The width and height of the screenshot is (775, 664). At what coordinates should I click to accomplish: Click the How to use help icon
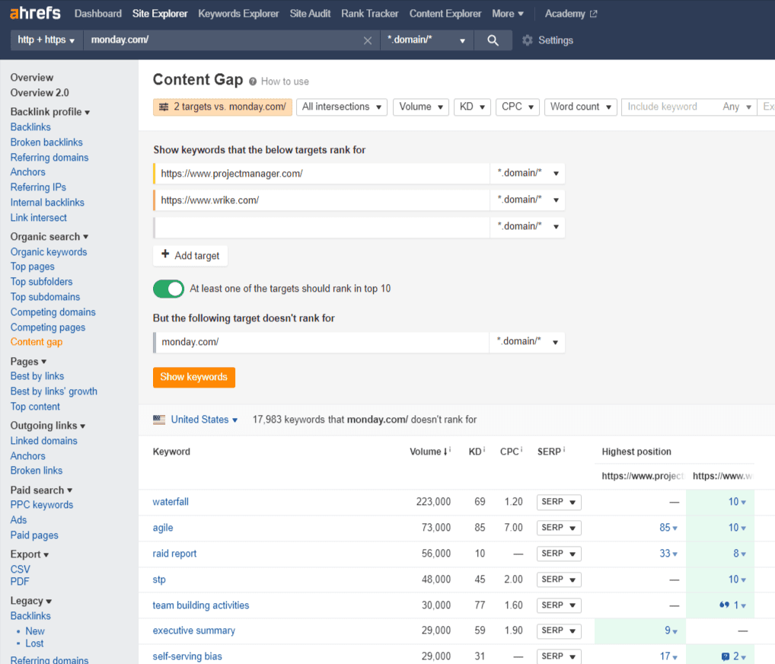click(x=253, y=81)
